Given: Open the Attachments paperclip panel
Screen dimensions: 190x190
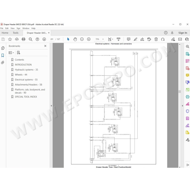Looking at the screenshot, I should click(3, 62).
